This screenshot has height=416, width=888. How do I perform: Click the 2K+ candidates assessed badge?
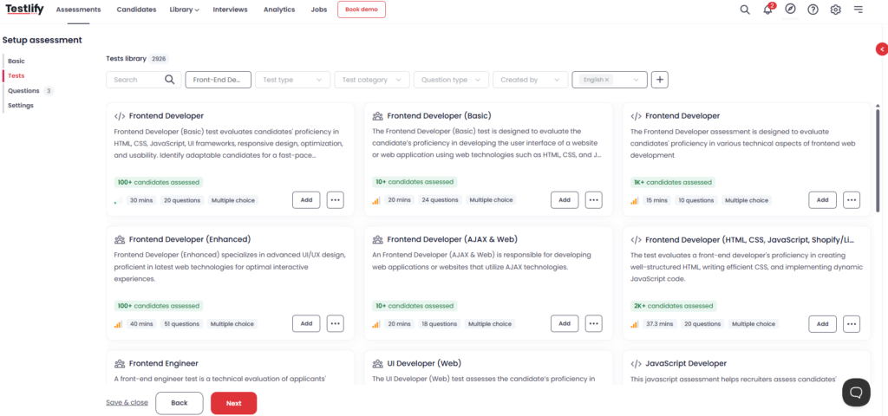(x=673, y=306)
